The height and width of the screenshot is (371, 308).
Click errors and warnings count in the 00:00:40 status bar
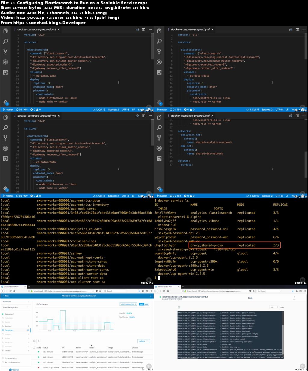(x=35, y=109)
